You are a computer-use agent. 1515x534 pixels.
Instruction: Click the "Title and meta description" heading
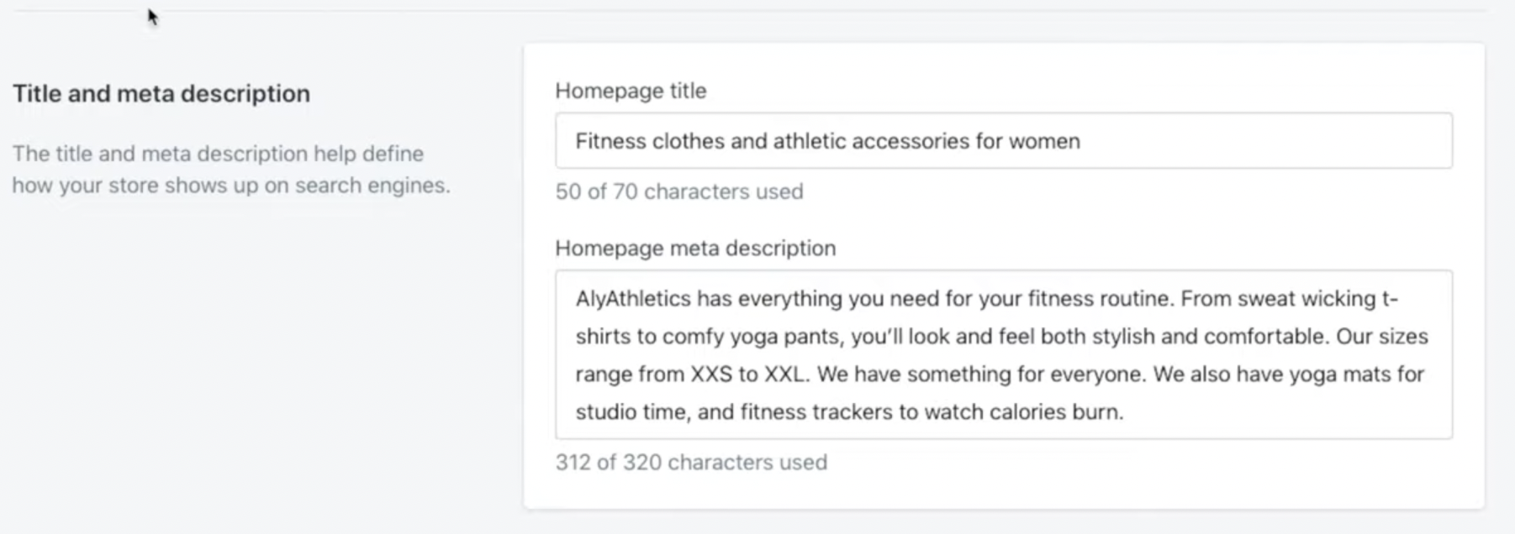[161, 93]
